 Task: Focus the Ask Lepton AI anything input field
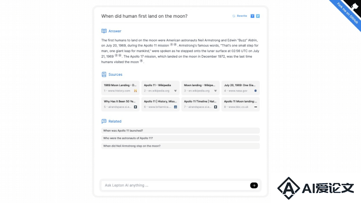pos(176,185)
